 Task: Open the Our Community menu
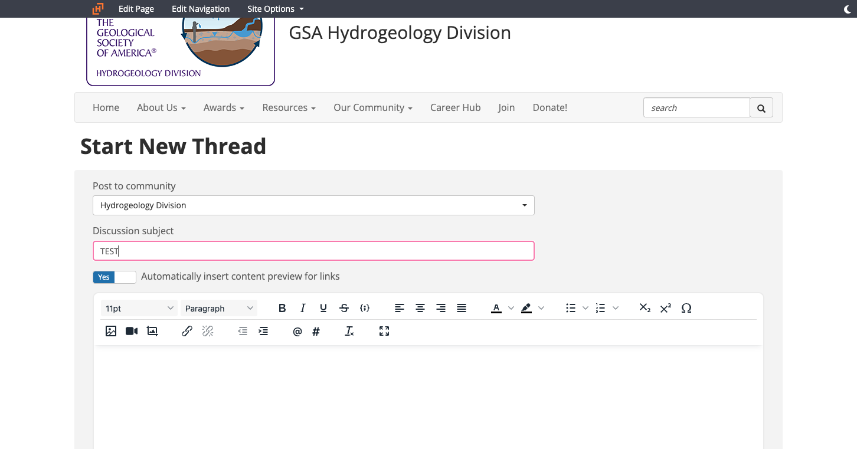pos(372,107)
